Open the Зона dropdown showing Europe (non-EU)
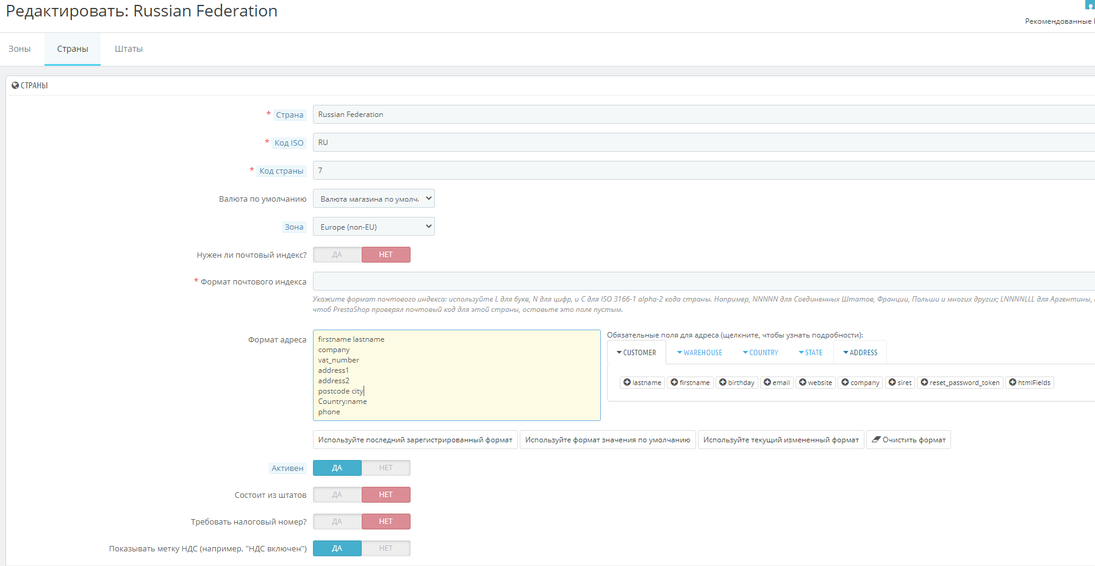Viewport: 1095px width, 566px height. click(374, 227)
